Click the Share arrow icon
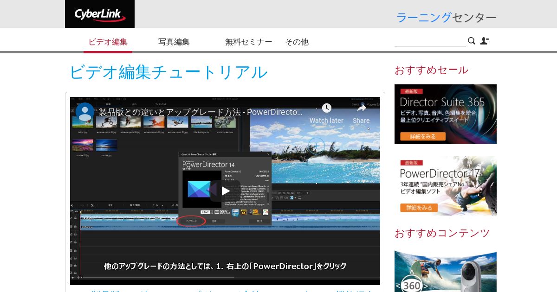This screenshot has height=292, width=557. click(361, 108)
